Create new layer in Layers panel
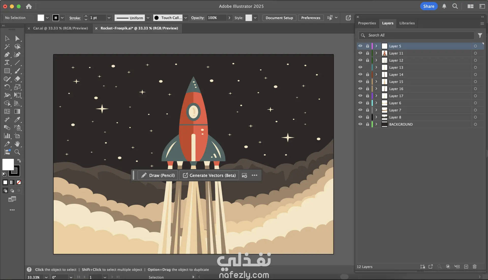 pyautogui.click(x=466, y=267)
